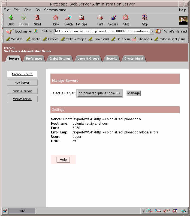The image size is (190, 216).
Task: Click the Help button below Settings
Action: coord(63,160)
